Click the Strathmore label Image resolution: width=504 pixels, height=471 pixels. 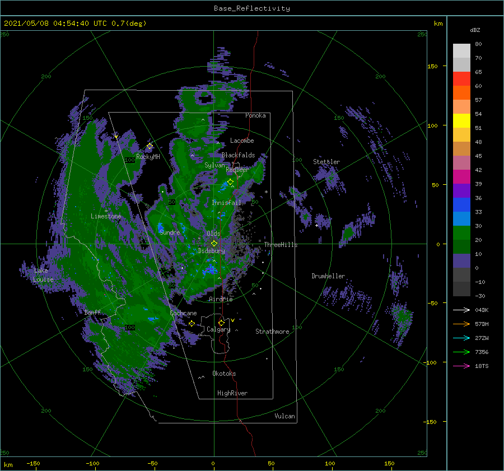272,332
